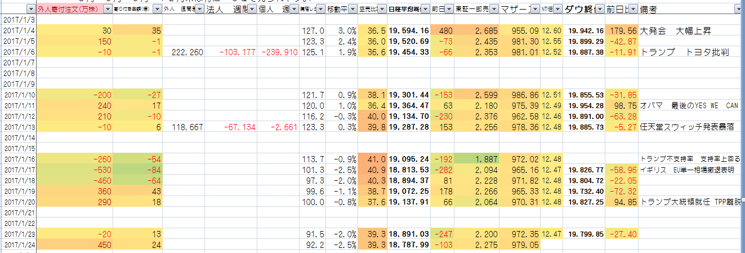Expand the 東証一部売 column filter arrow
Viewport: 745px width, 253px height.
(x=494, y=10)
